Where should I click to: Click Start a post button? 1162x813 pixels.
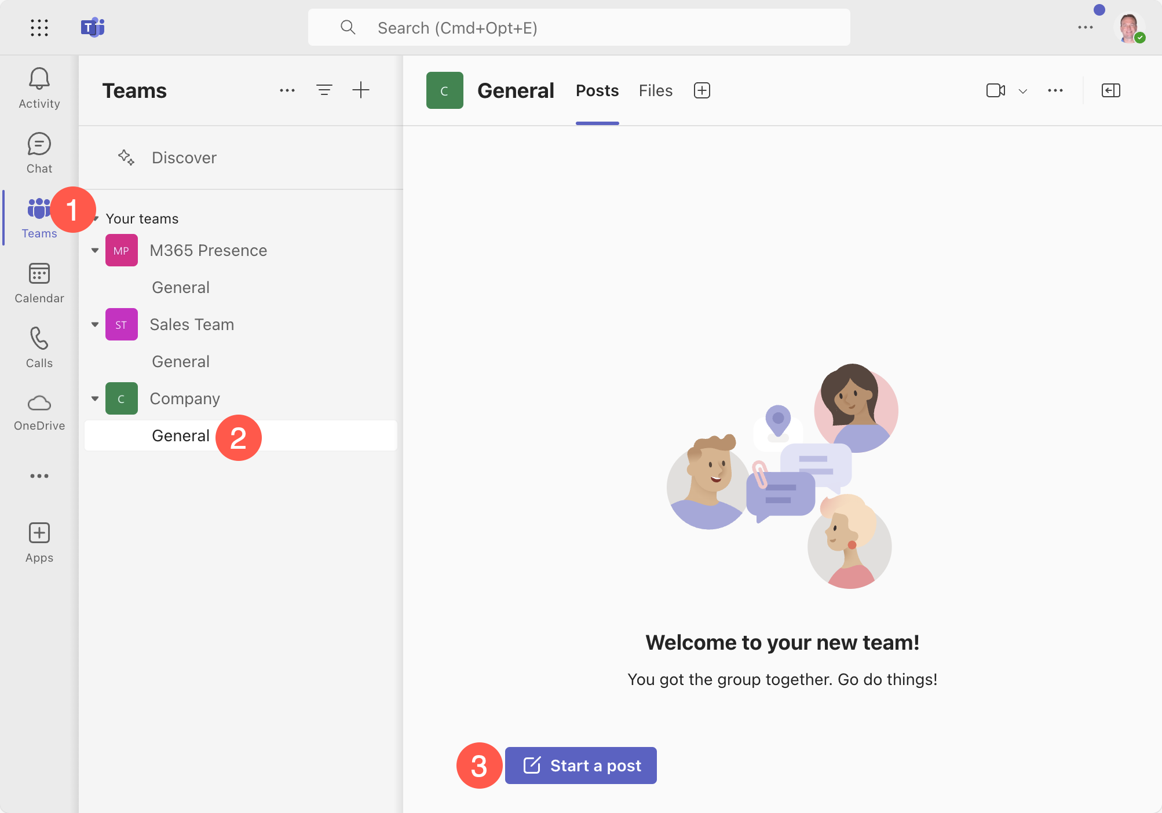(581, 766)
